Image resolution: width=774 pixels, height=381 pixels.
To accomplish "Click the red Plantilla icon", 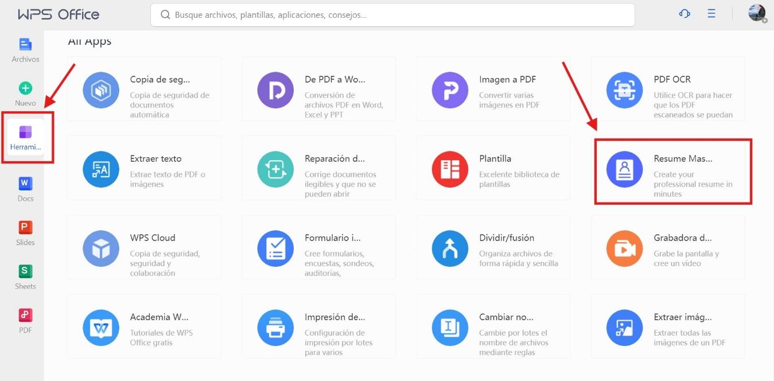I will [x=450, y=169].
